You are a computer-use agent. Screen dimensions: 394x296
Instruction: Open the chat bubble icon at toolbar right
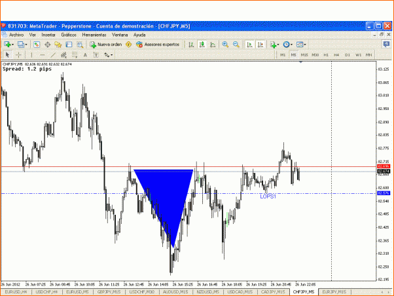coord(386,45)
